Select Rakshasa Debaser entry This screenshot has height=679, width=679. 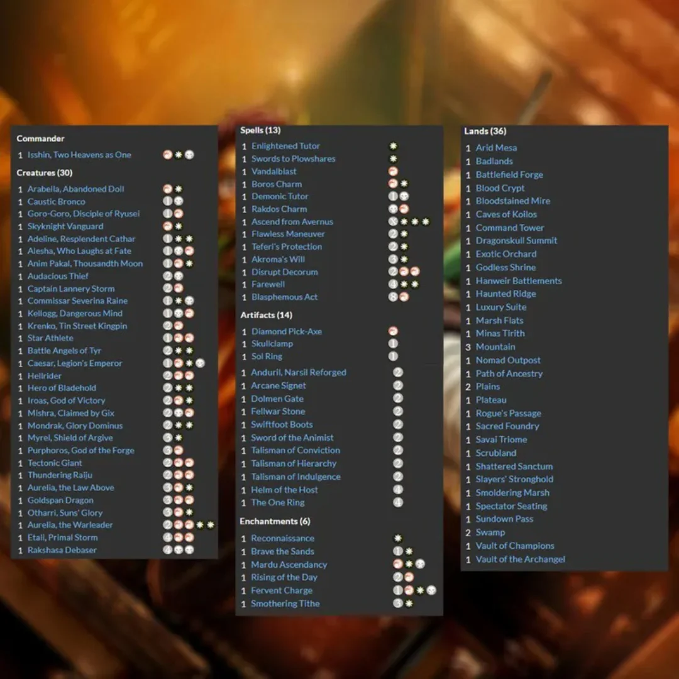tap(62, 550)
